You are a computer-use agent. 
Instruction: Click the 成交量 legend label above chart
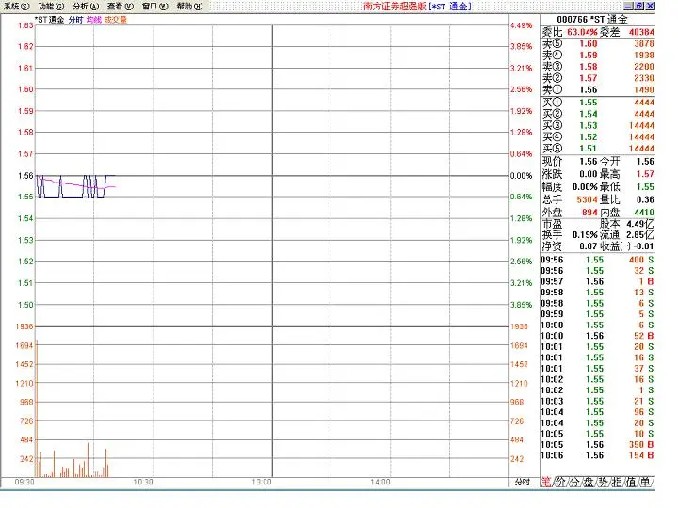click(118, 19)
